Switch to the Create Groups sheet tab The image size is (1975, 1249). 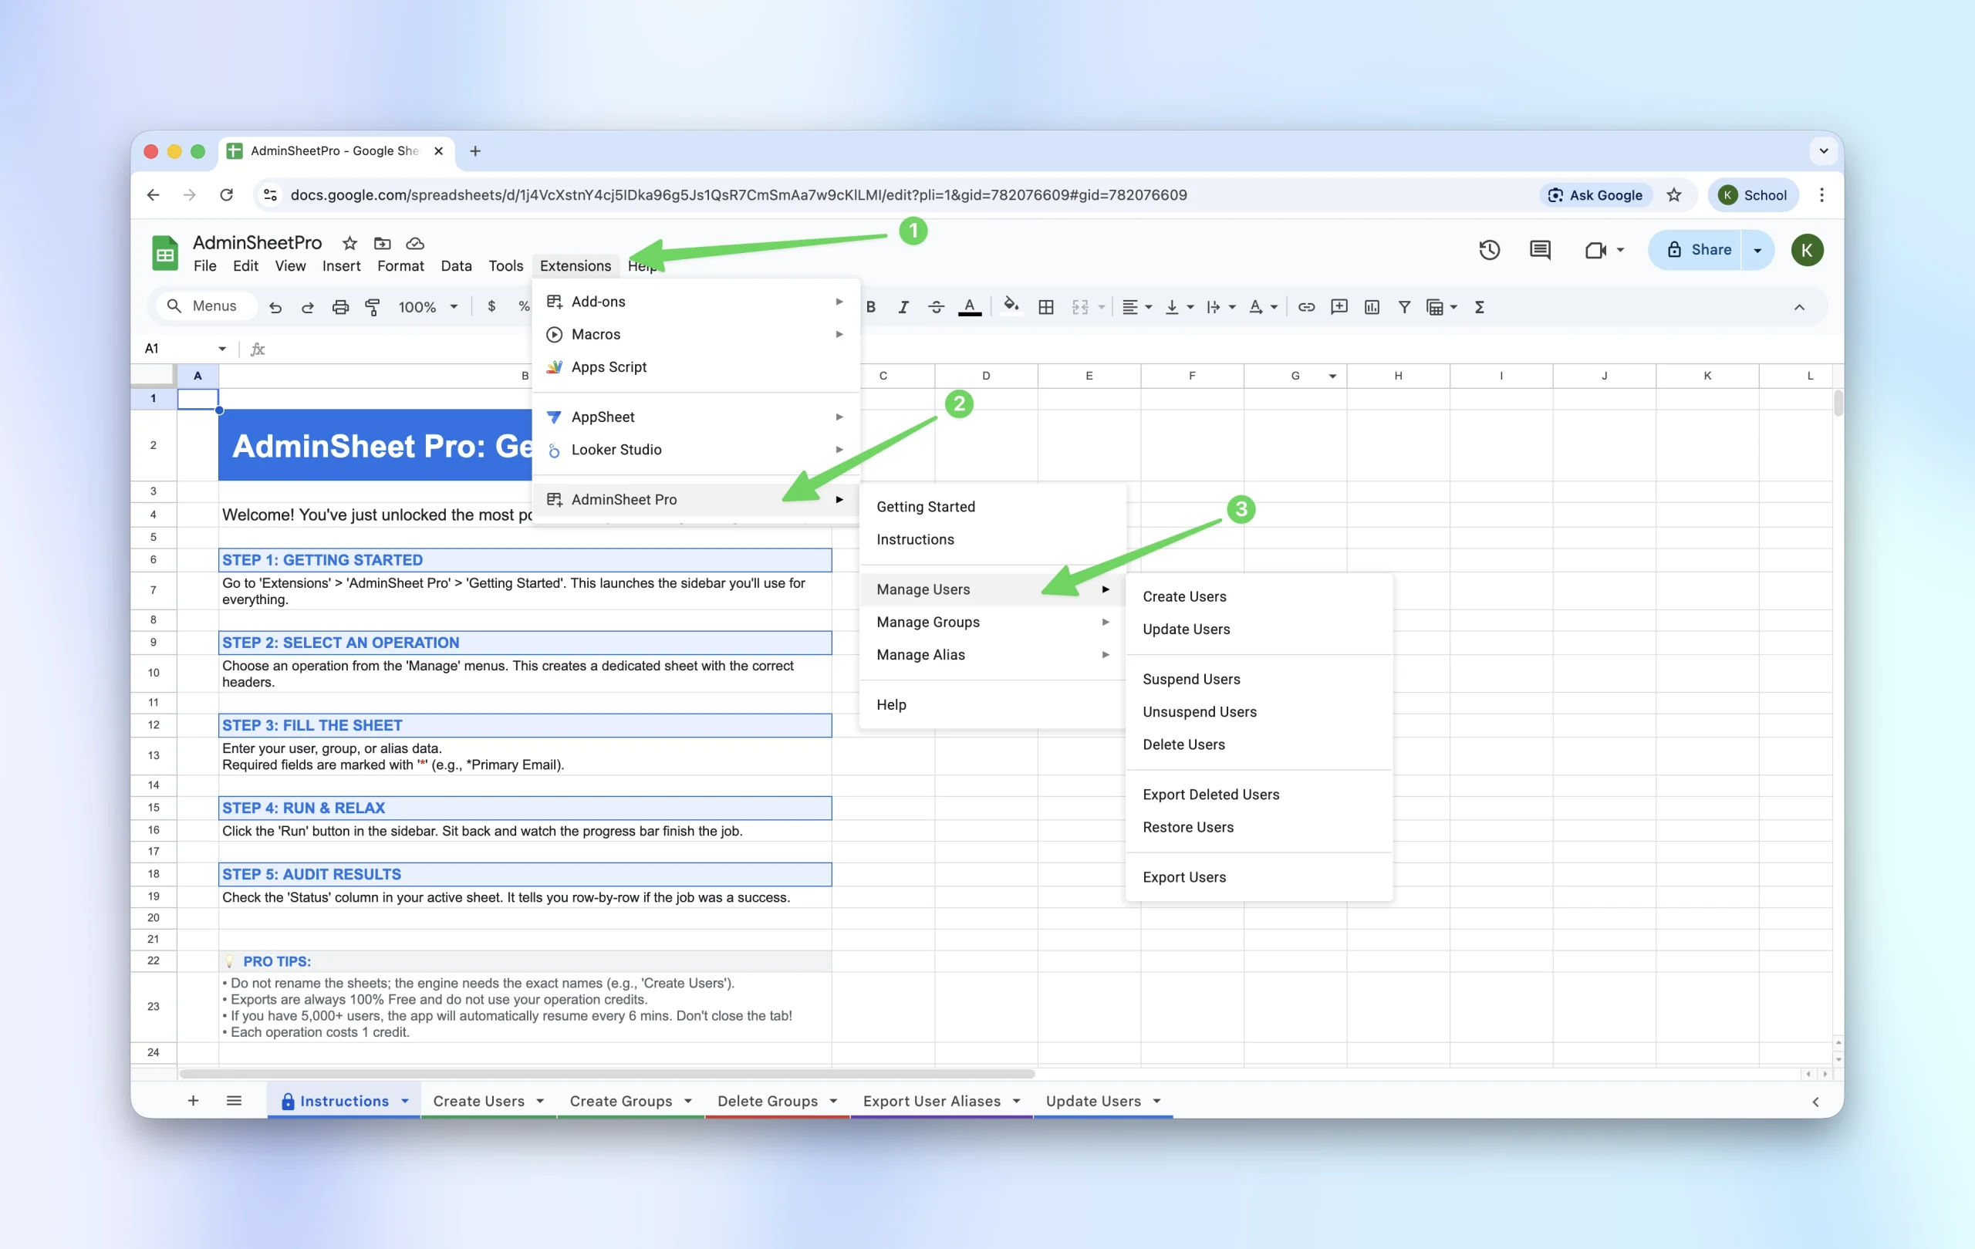pyautogui.click(x=621, y=1101)
